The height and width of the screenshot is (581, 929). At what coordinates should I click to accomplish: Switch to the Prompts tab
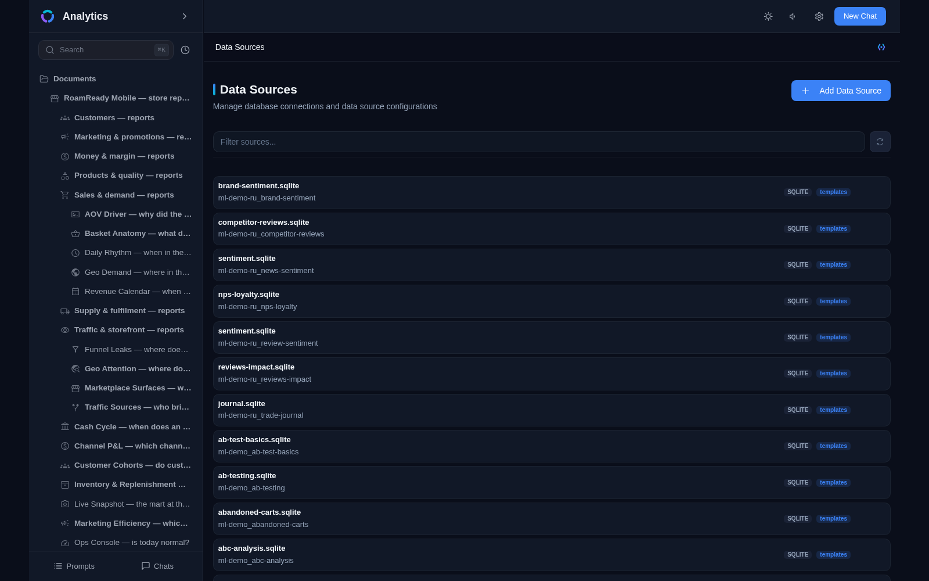click(74, 566)
